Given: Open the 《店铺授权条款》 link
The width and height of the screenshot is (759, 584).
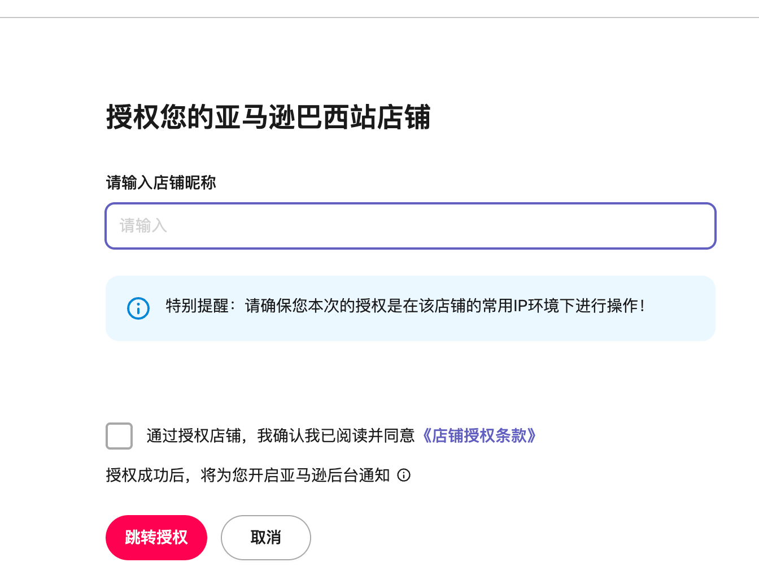Looking at the screenshot, I should pyautogui.click(x=479, y=436).
